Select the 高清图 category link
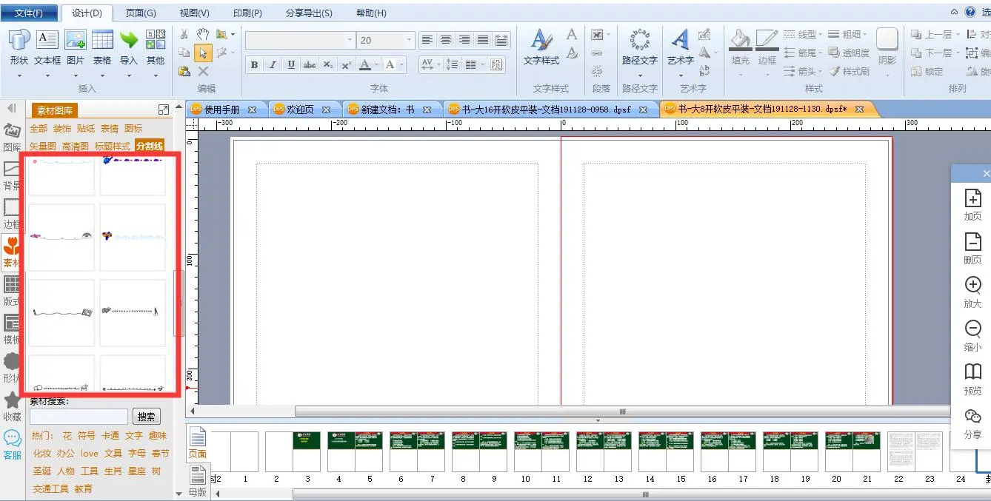The image size is (991, 501). tap(76, 147)
